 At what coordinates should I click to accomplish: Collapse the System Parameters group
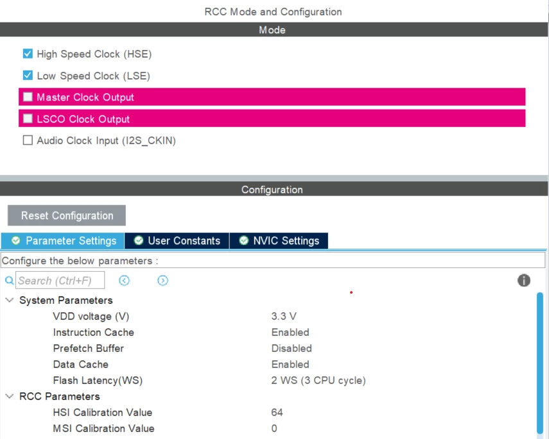pyautogui.click(x=10, y=300)
